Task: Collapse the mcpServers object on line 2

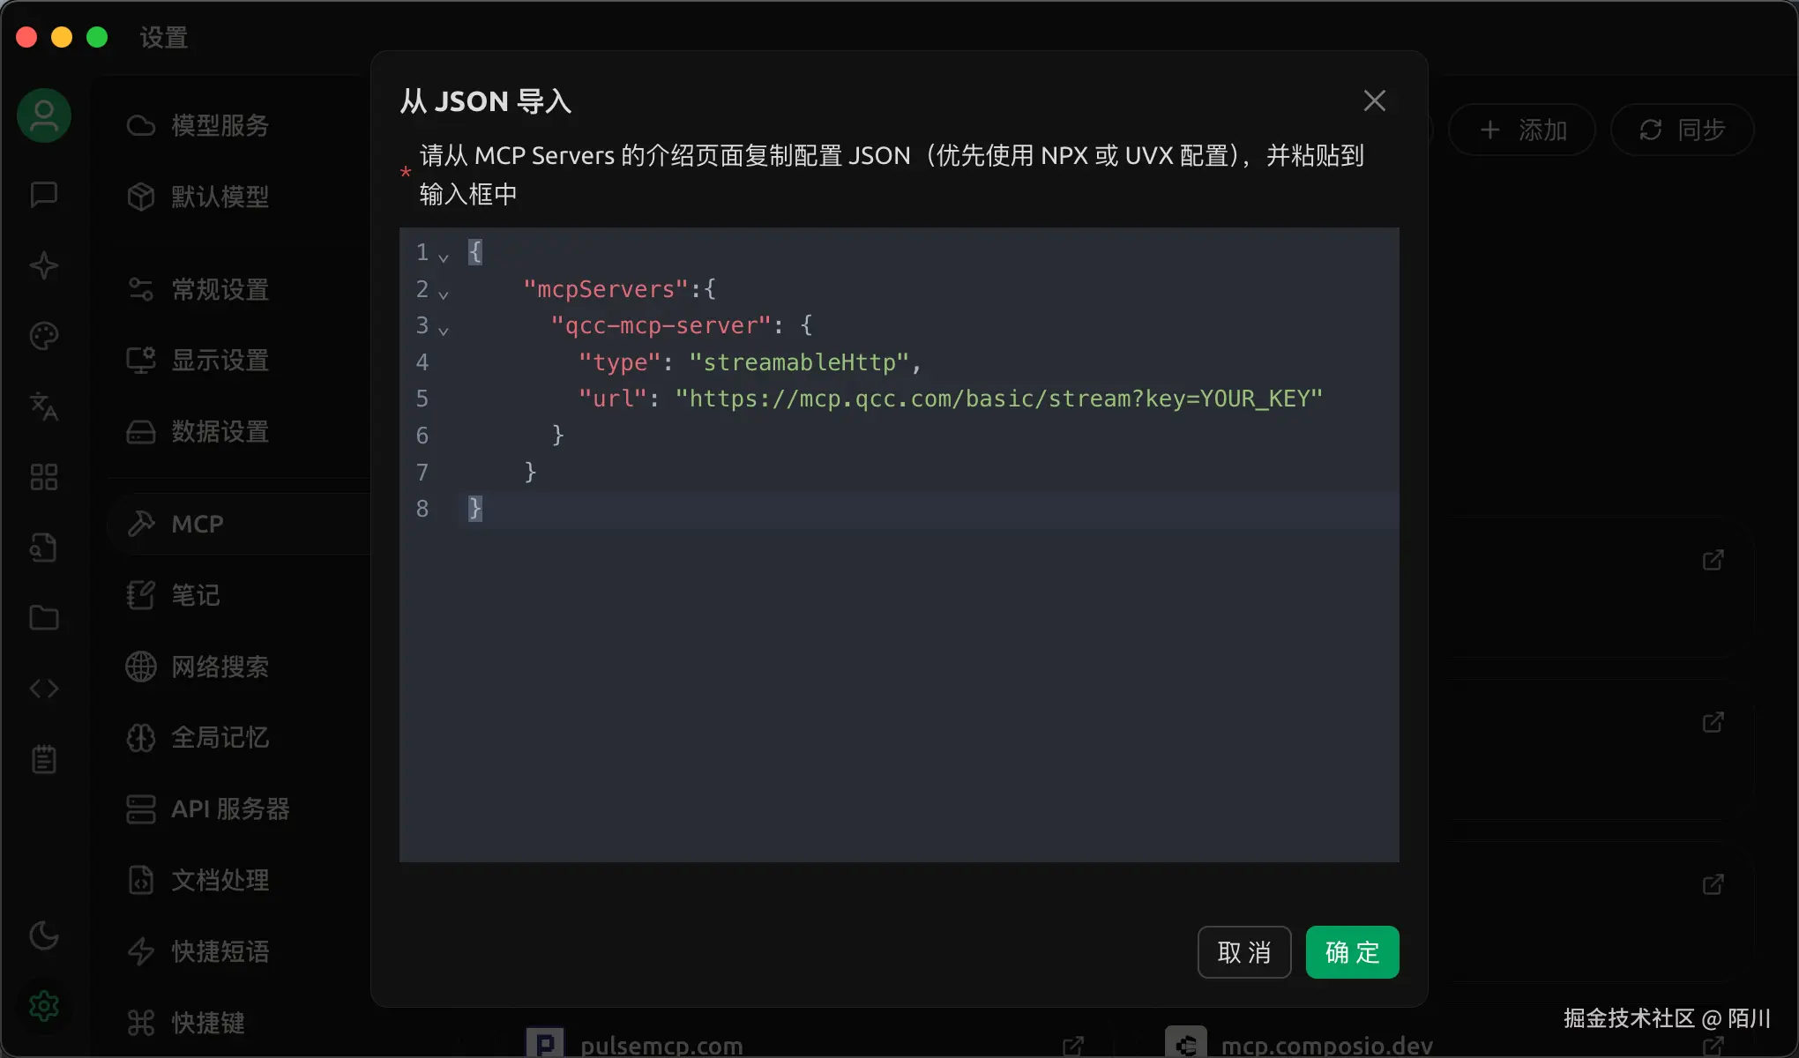Action: click(x=444, y=294)
